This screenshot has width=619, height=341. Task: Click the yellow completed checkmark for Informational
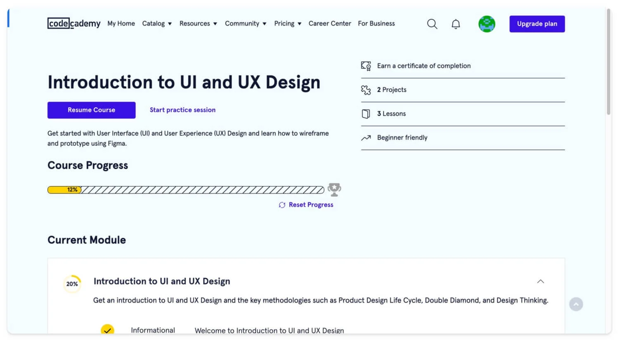107,330
